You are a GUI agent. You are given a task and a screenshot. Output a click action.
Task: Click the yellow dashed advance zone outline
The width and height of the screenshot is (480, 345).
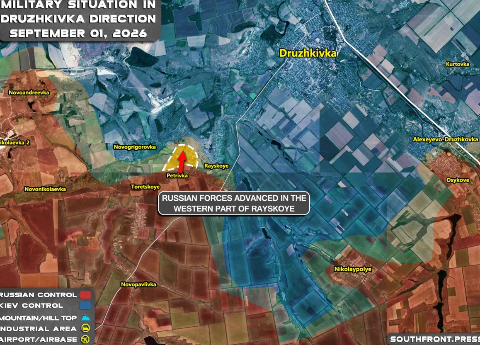[181, 157]
